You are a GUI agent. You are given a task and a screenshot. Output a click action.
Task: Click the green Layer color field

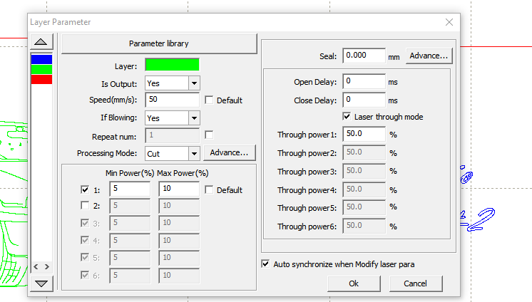[172, 65]
